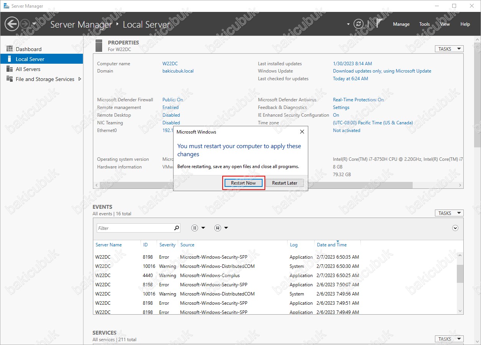Select the Microsoft-Windows-Complus event row

pyautogui.click(x=275, y=276)
